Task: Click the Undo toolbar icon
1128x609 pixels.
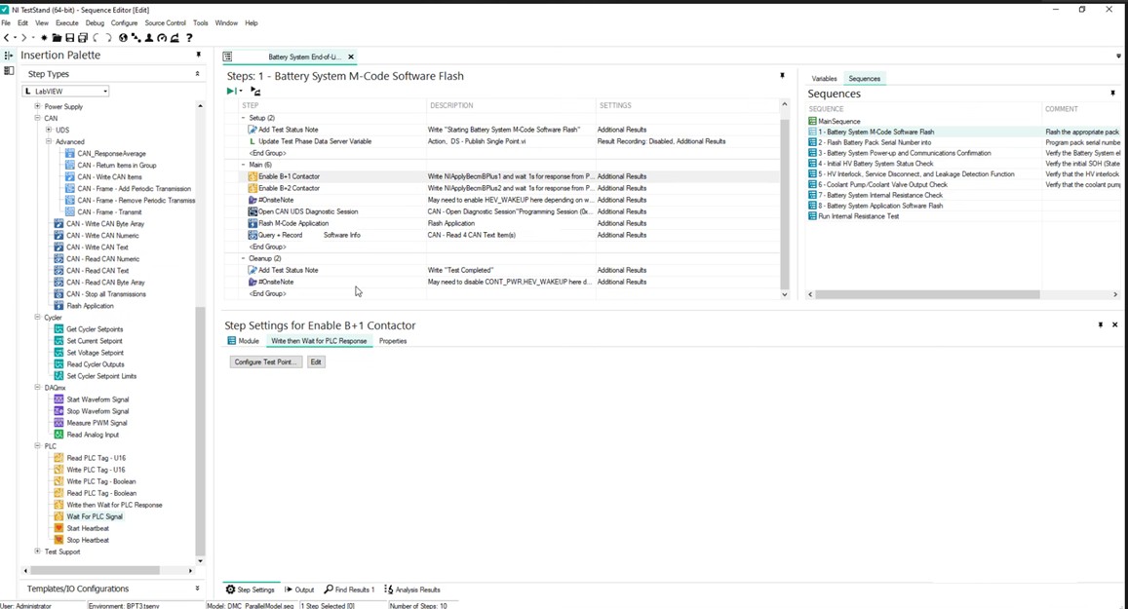Action: tap(96, 37)
